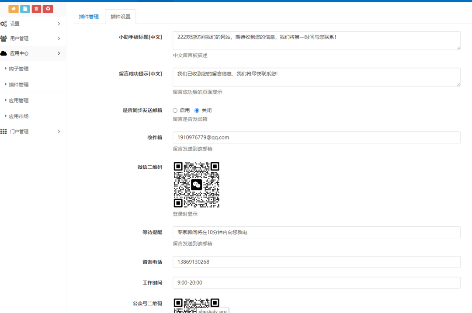The width and height of the screenshot is (472, 313).
Task: Open 钩子管理 in the sidebar
Action: pos(18,69)
